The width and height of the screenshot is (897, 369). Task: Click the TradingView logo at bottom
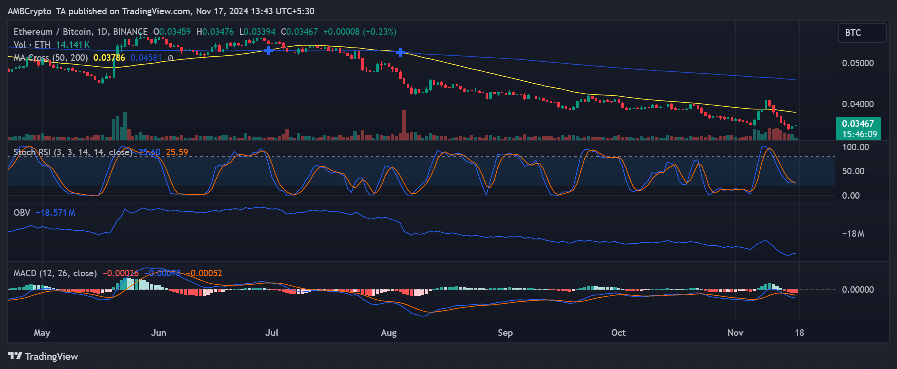pyautogui.click(x=43, y=356)
